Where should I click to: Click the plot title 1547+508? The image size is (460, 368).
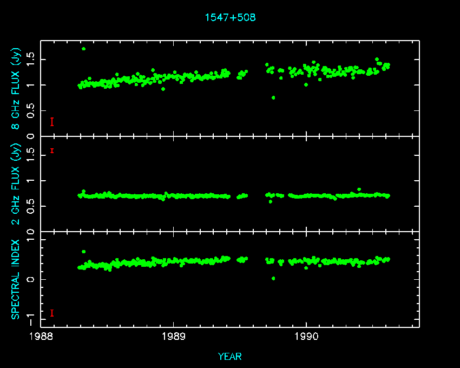[230, 17]
